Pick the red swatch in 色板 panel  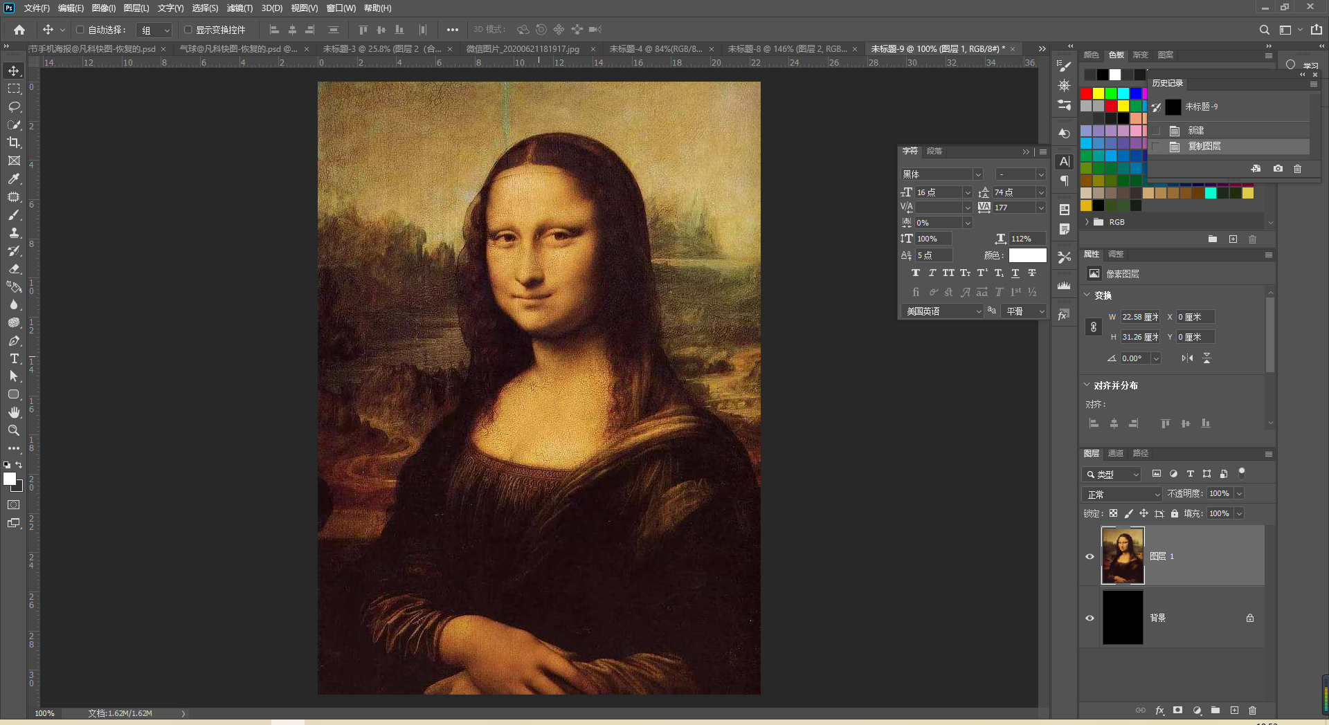click(1086, 93)
